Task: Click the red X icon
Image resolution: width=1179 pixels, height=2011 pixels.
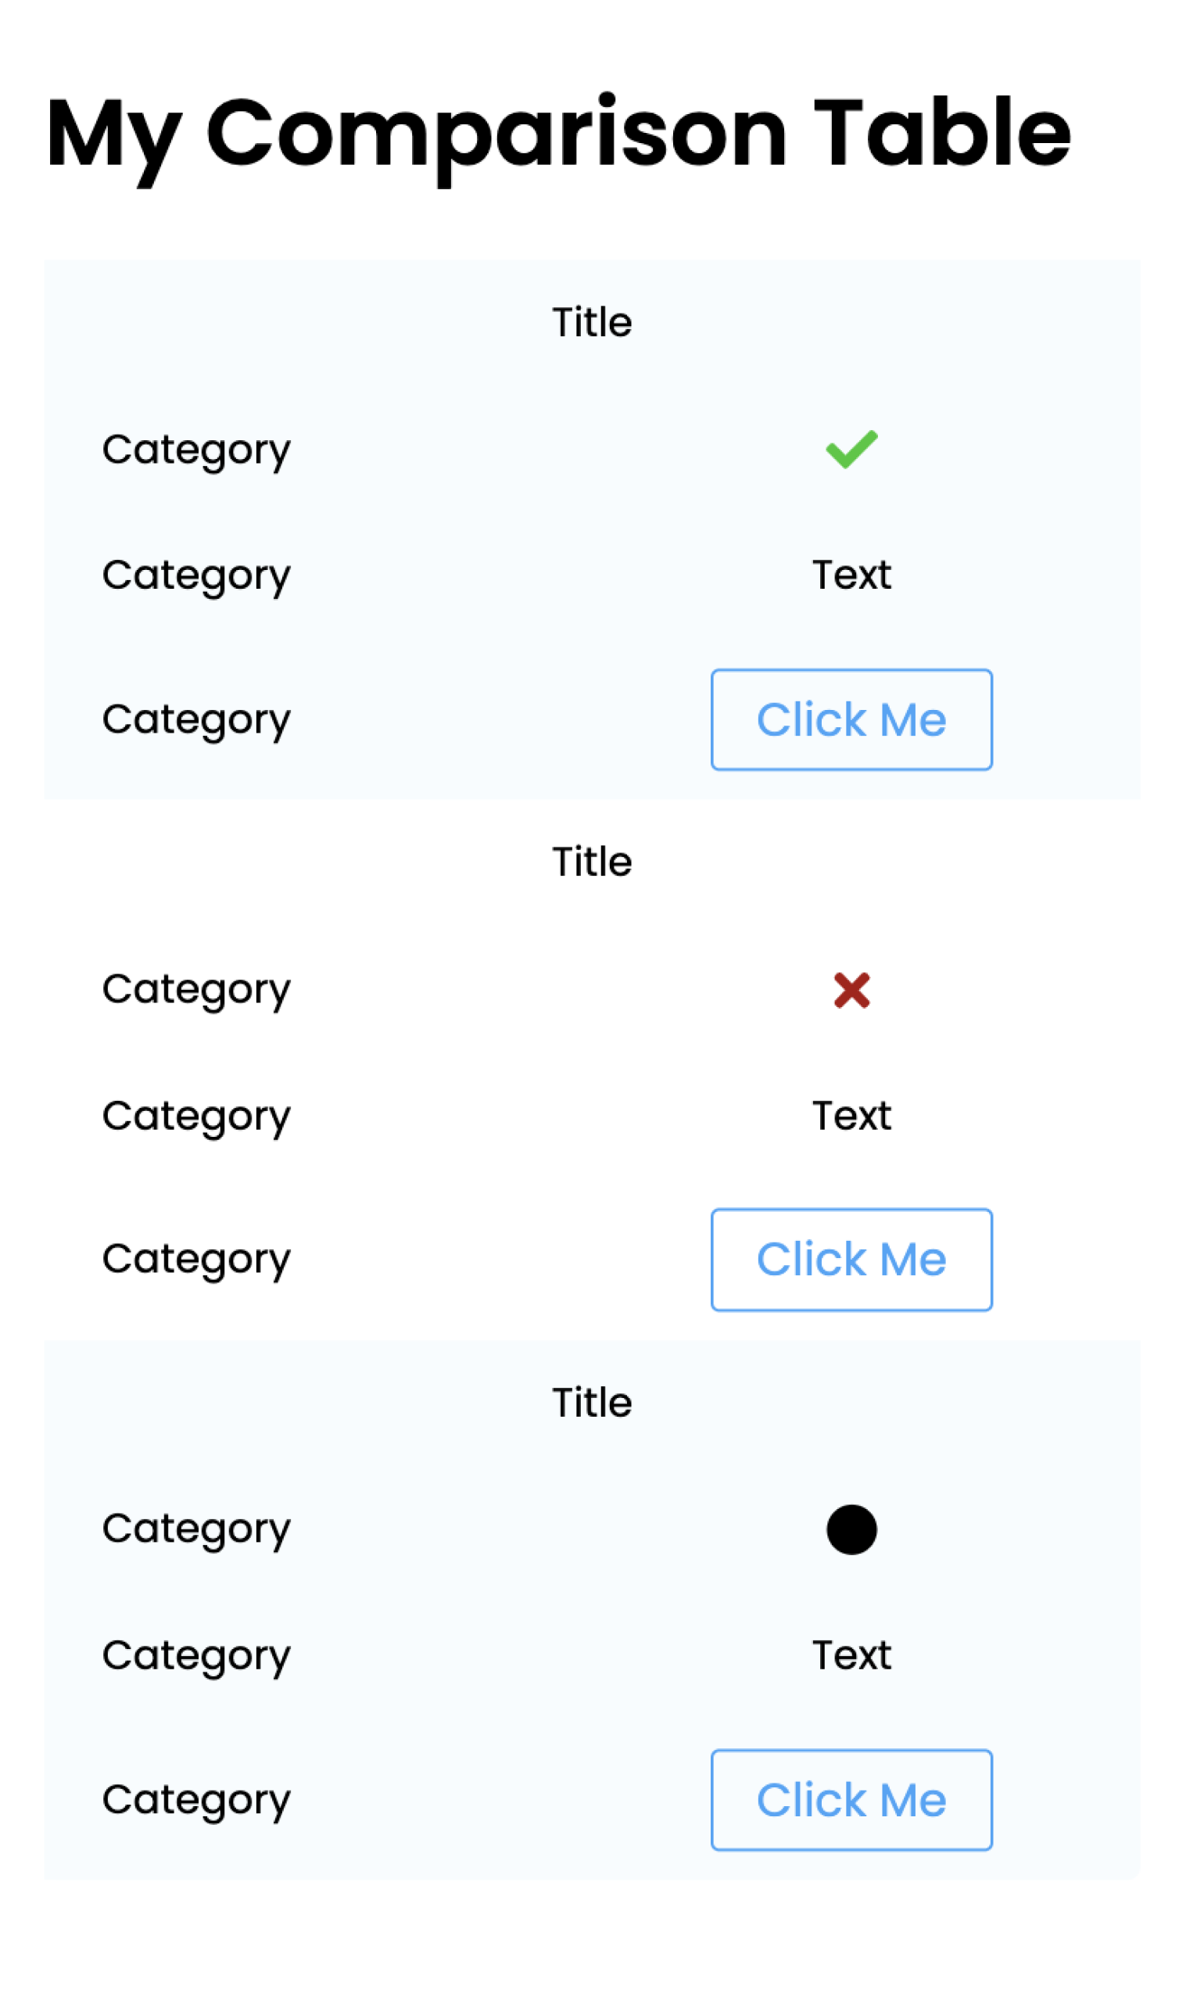Action: tap(851, 991)
